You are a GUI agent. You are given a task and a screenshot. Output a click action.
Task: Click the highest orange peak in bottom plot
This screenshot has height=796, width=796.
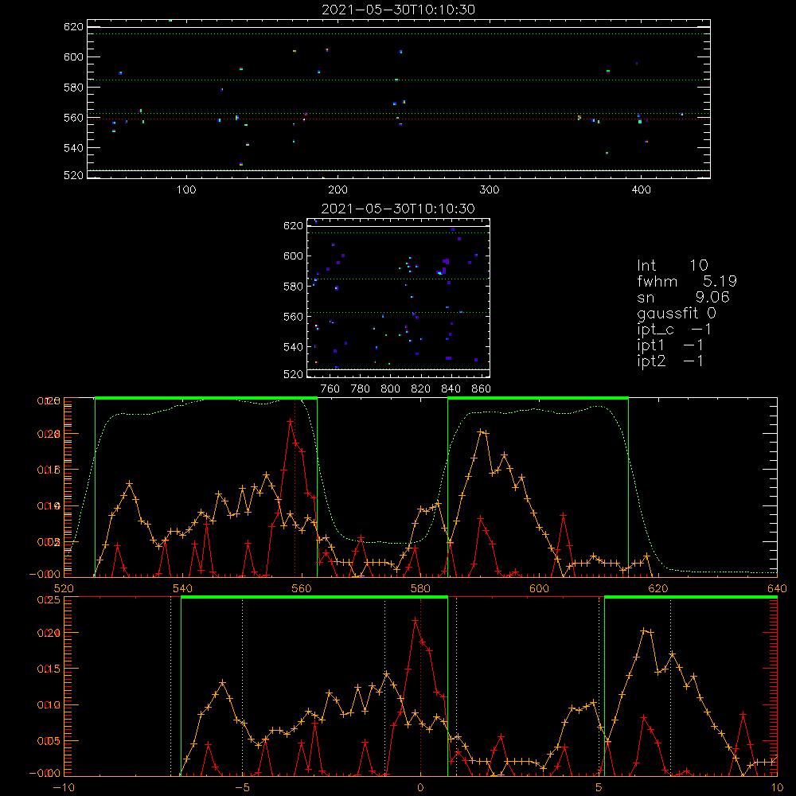click(645, 630)
